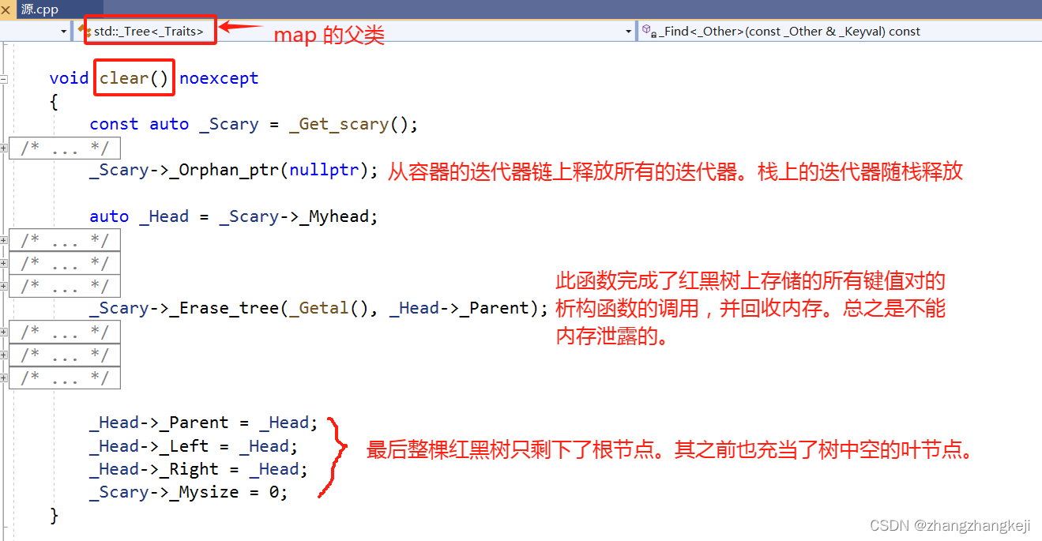Click _Mysize in the _Scary->_Mysize = 0 line
Viewport: 1042px width, 541px height.
204,492
